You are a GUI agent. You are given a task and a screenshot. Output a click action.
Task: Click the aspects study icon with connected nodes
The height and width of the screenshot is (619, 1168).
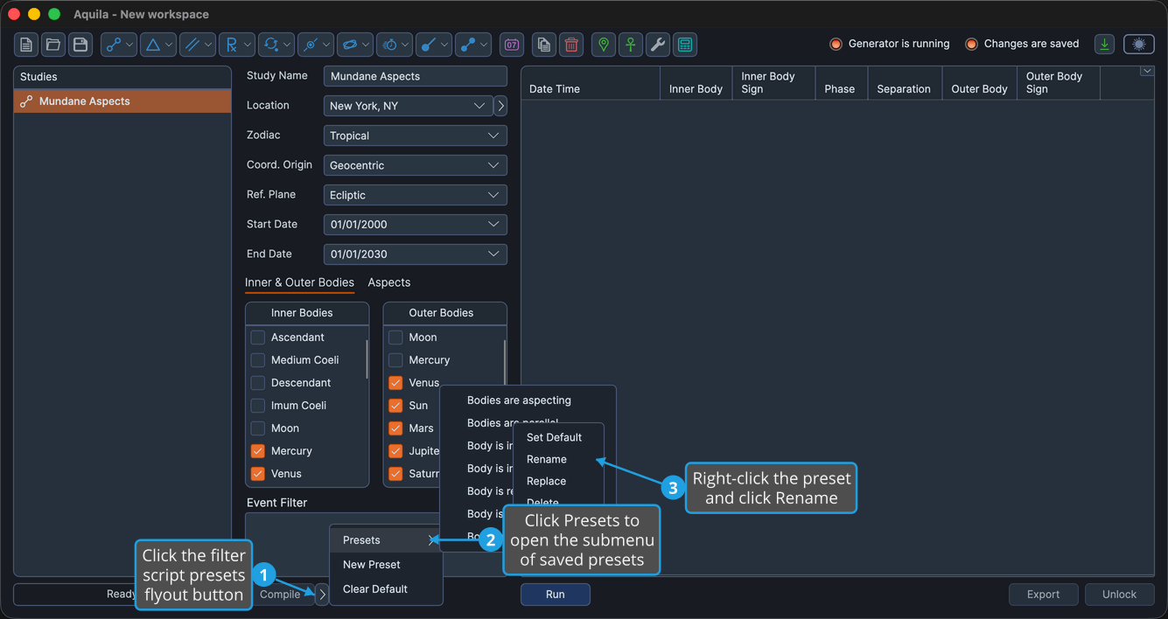tap(114, 45)
